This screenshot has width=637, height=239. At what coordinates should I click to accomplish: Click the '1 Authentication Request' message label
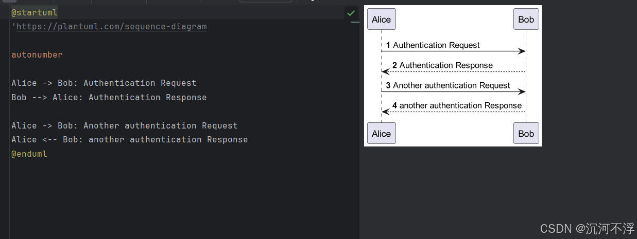(433, 45)
